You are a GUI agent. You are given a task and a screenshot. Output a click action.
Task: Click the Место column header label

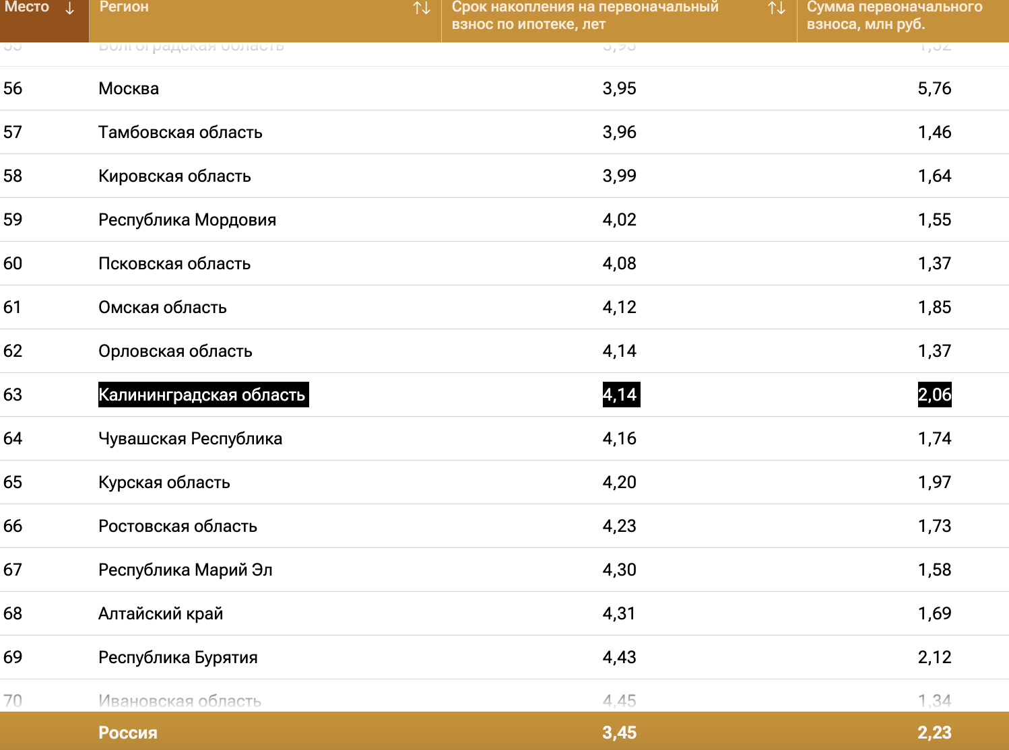pos(27,7)
